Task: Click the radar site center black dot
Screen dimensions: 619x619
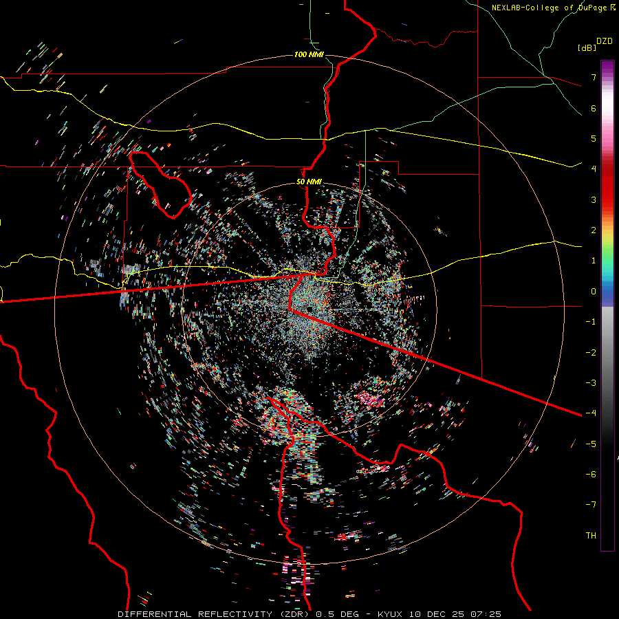Action: pos(309,308)
